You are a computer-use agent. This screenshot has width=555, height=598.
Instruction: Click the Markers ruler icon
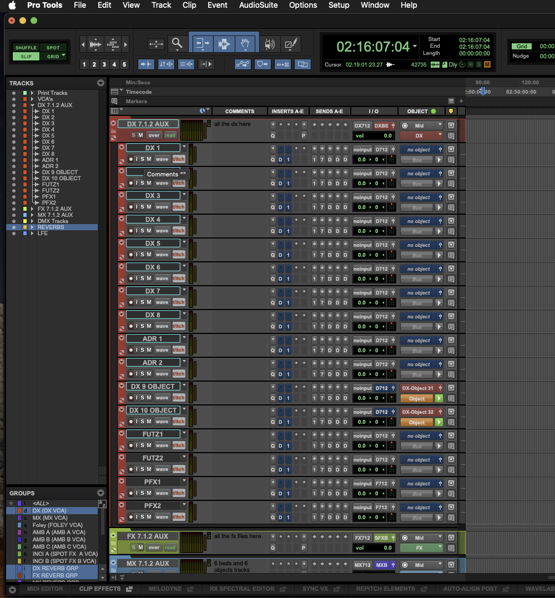click(114, 101)
